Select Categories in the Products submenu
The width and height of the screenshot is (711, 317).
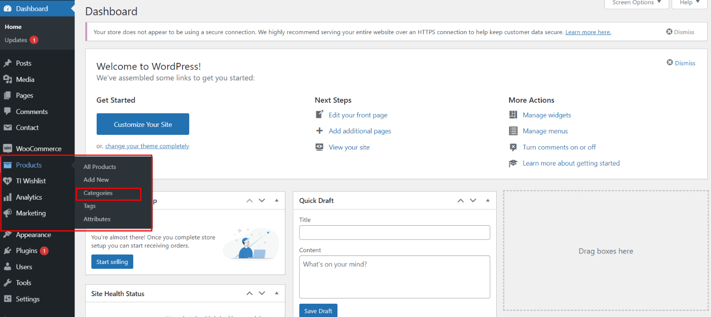[98, 193]
